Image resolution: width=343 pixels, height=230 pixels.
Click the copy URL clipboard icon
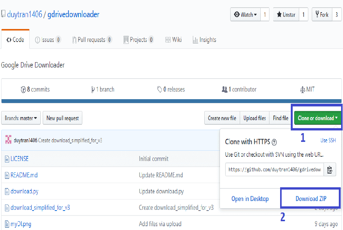[x=330, y=169]
